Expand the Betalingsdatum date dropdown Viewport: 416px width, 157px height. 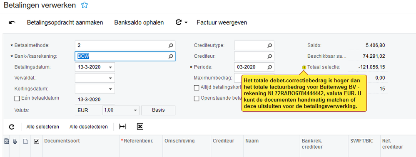point(110,67)
